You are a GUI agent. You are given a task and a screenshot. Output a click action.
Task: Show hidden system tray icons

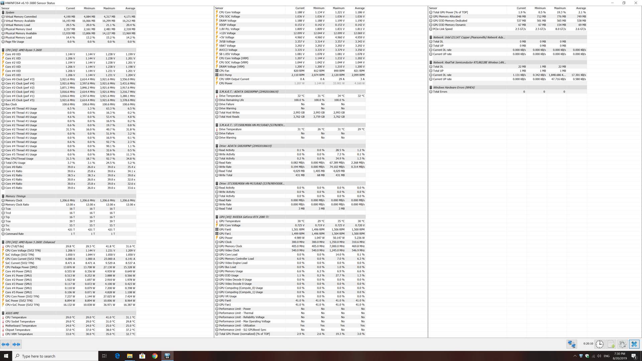[575, 356]
